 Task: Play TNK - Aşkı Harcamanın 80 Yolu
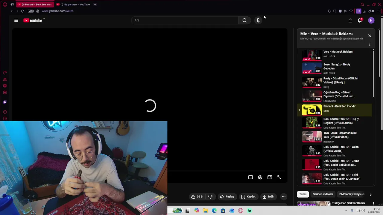(335, 137)
